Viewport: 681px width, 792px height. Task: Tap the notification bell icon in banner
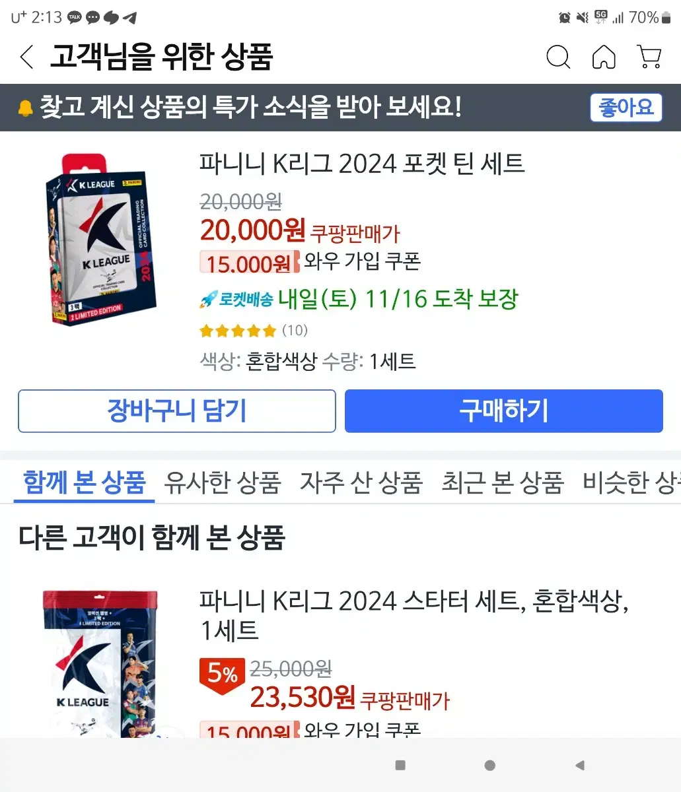[25, 108]
